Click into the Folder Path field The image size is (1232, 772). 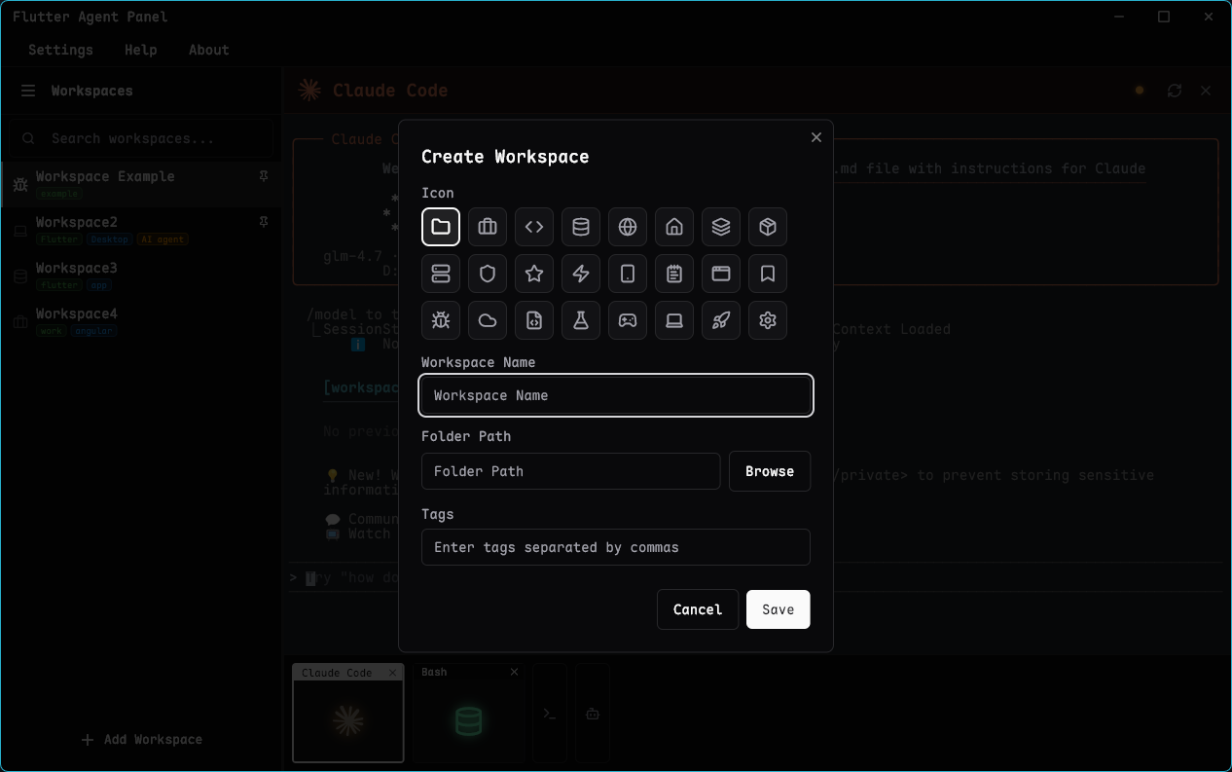pos(571,471)
